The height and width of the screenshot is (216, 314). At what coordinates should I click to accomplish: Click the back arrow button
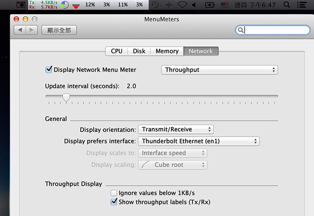pos(20,30)
